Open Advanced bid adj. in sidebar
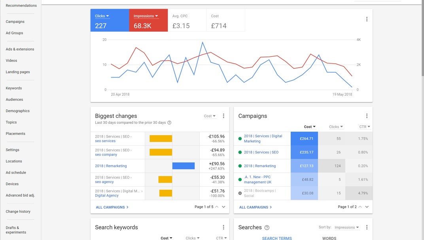The image size is (424, 240). (20, 195)
